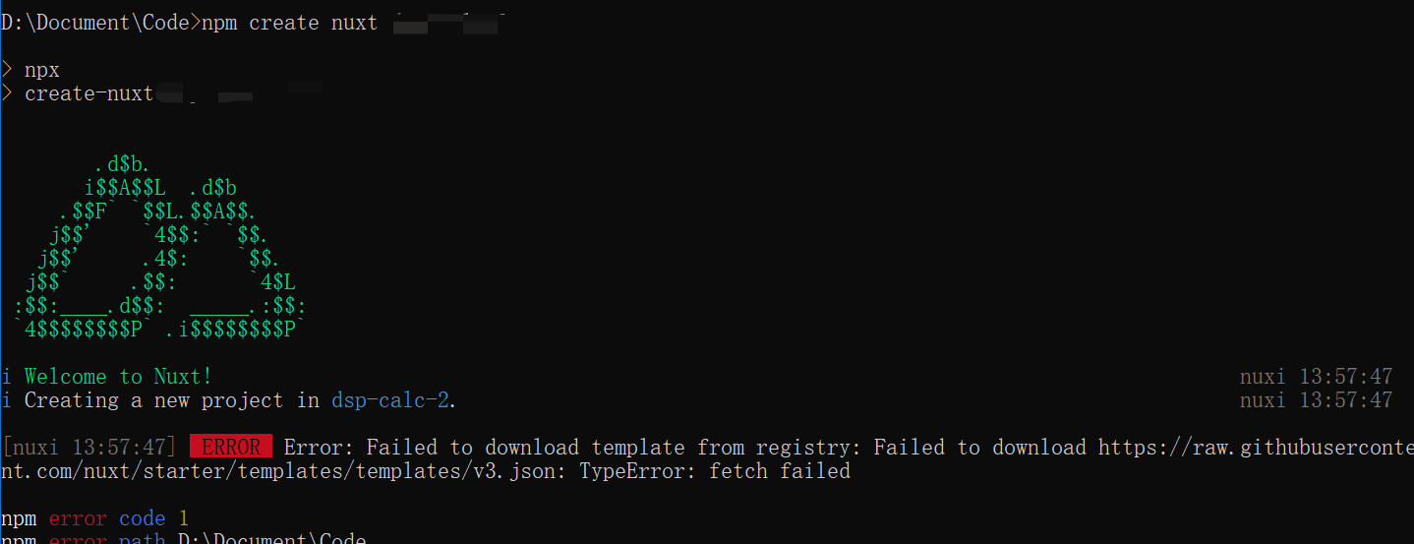Click the npm error path line
This screenshot has width=1414, height=544.
point(183,537)
